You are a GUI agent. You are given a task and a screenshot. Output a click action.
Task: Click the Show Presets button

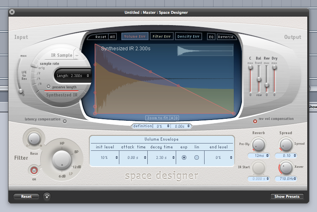pos(287,197)
